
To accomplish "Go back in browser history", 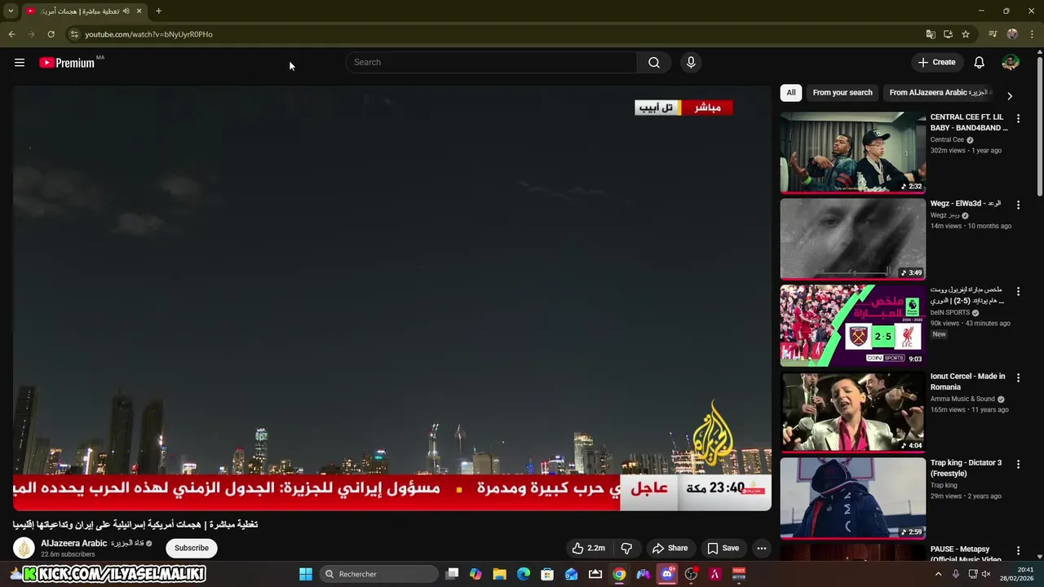I will click(11, 34).
